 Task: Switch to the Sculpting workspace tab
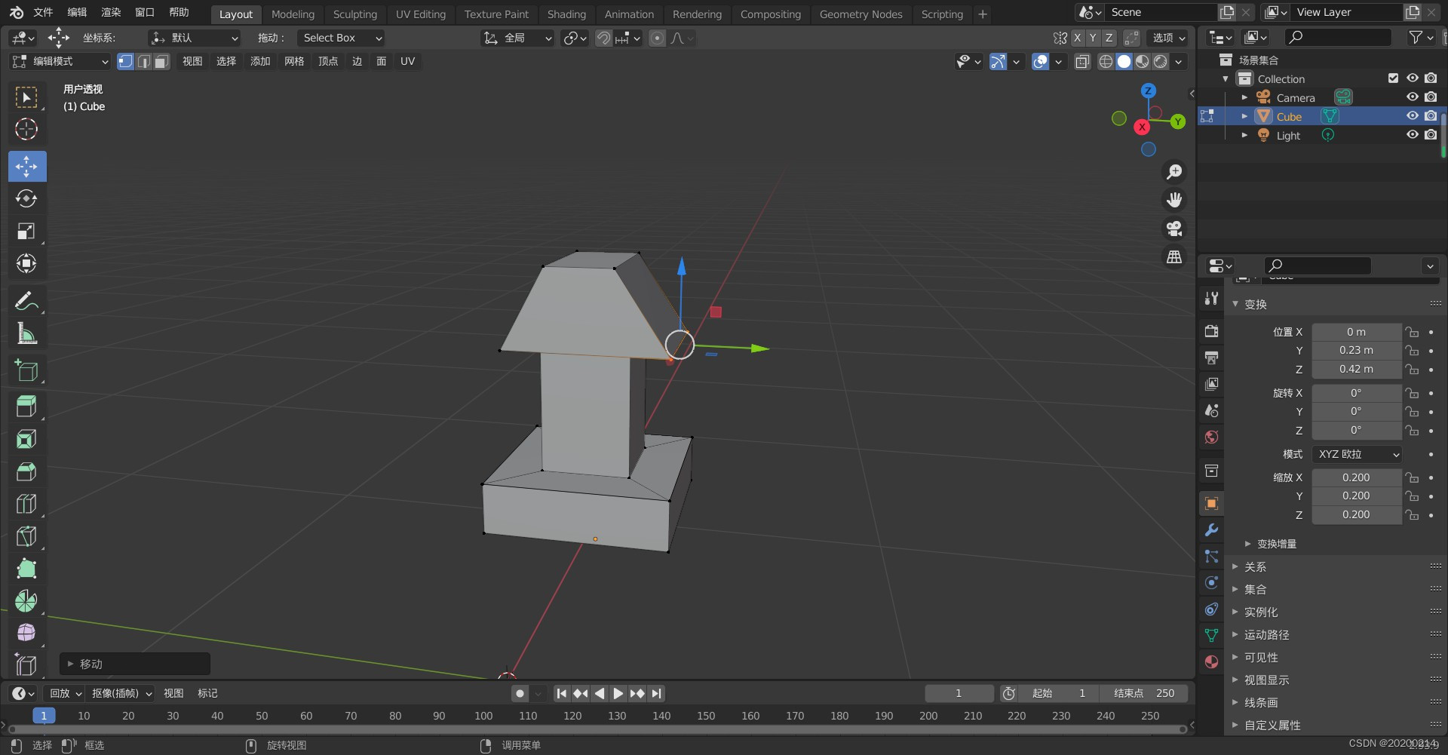pos(354,14)
